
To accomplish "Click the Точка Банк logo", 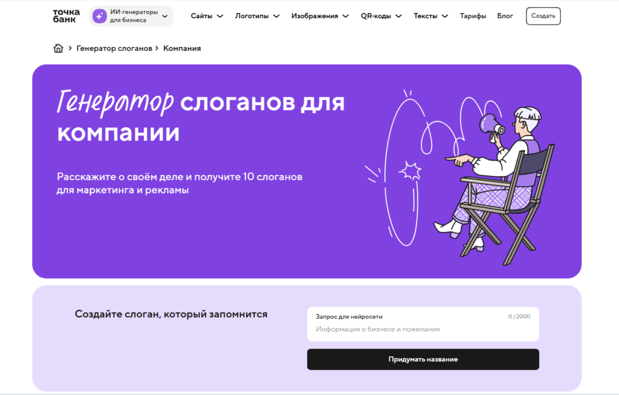I will click(66, 16).
